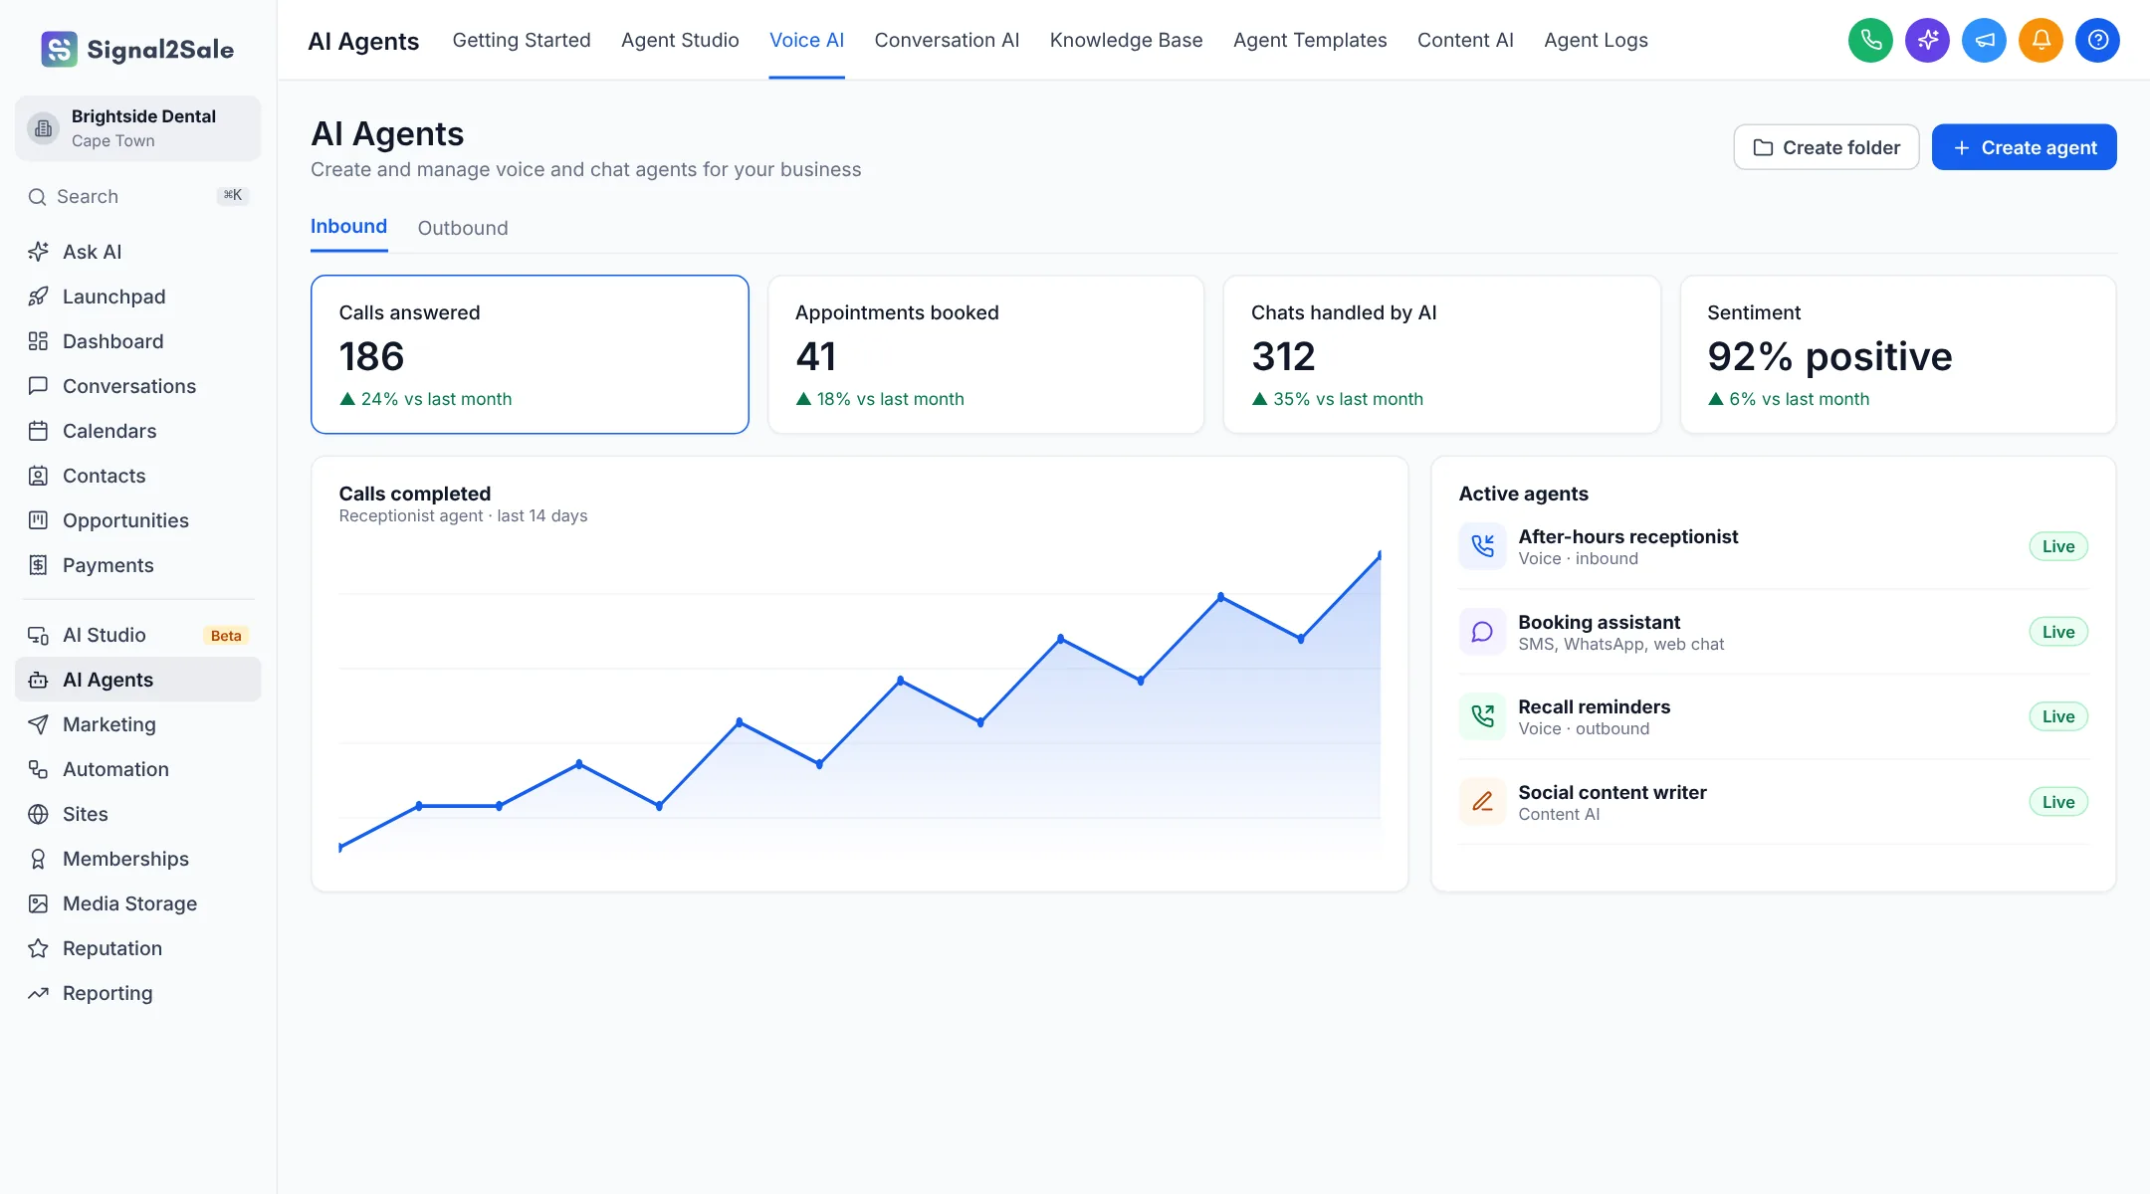
Task: Open the Agent Logs tab
Action: (1596, 40)
